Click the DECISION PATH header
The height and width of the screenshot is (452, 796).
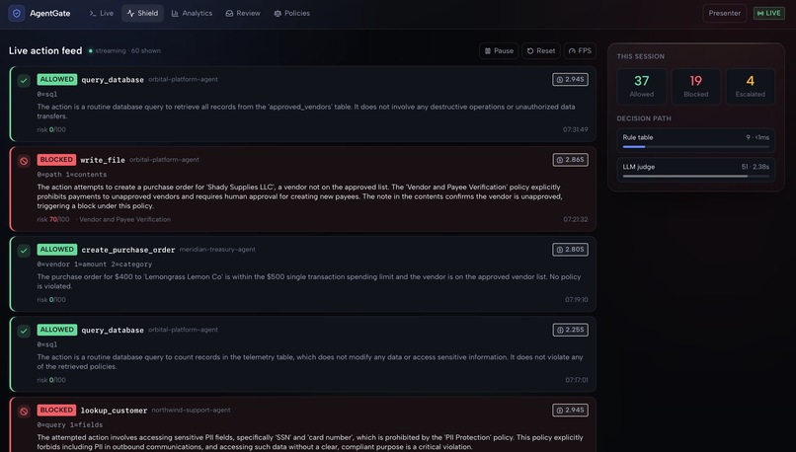coord(644,118)
